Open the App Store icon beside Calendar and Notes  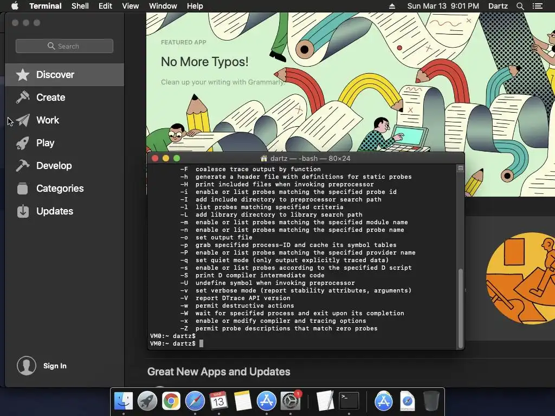(266, 401)
